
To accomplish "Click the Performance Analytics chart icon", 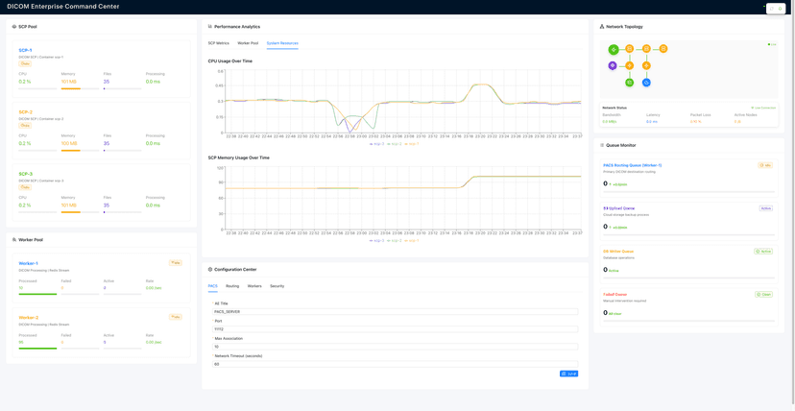I will click(210, 26).
